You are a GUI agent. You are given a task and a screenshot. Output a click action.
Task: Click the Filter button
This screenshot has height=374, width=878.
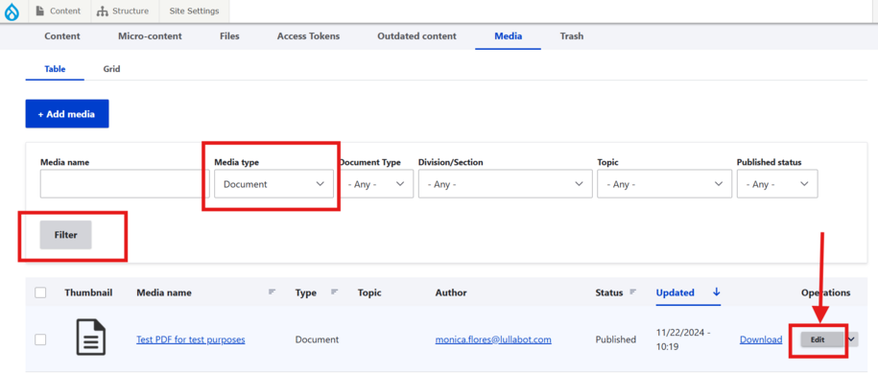pos(65,235)
